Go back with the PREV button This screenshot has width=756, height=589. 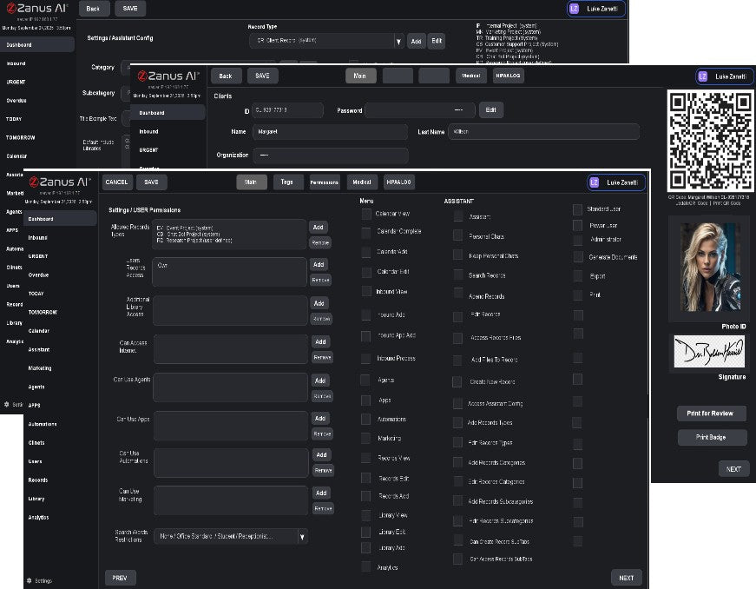pos(120,578)
